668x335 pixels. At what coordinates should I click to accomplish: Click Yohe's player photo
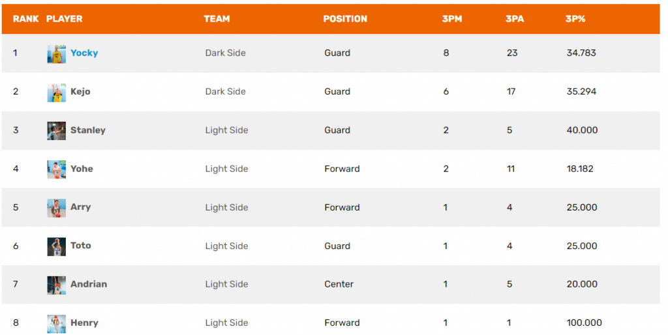(x=56, y=169)
